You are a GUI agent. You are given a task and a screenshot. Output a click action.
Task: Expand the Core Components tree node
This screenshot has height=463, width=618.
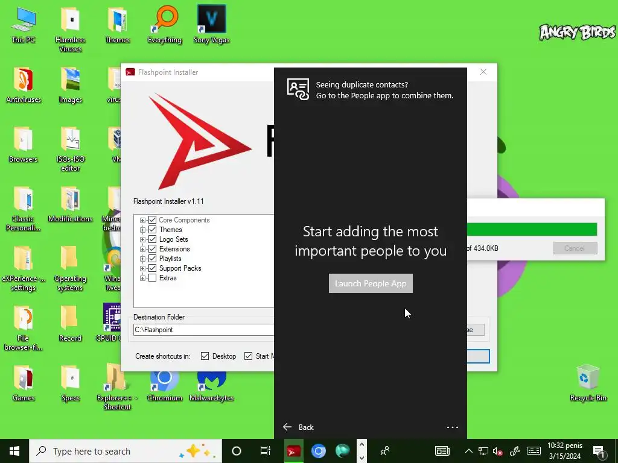(142, 220)
